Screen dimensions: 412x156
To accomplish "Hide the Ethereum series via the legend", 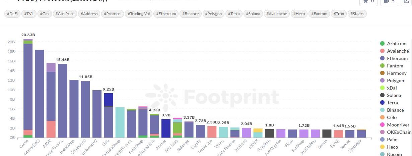I will 397,58.
